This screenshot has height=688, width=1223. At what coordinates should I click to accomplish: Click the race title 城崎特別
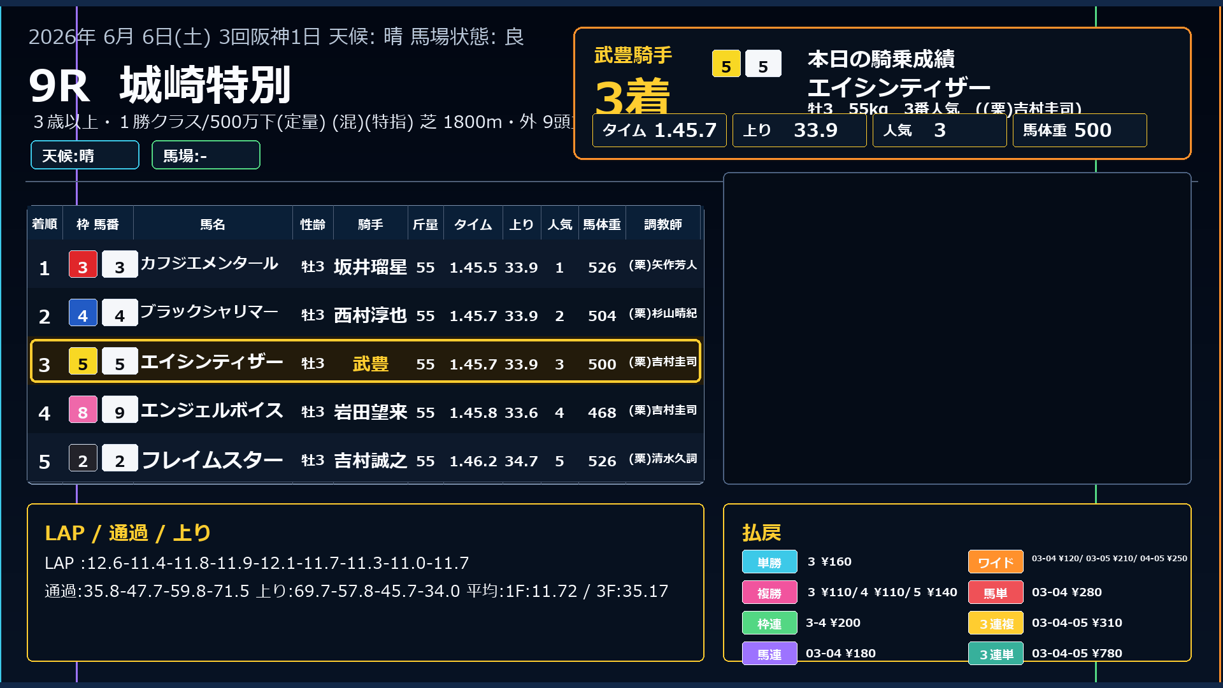[205, 85]
